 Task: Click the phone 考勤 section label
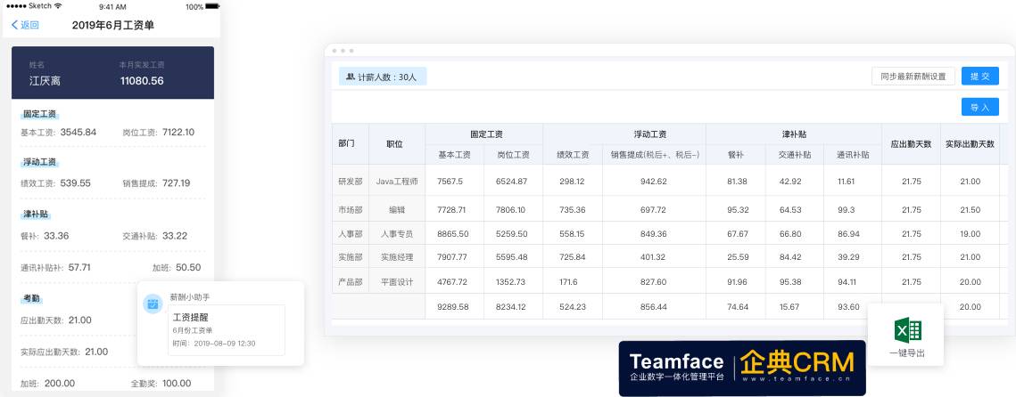click(32, 299)
